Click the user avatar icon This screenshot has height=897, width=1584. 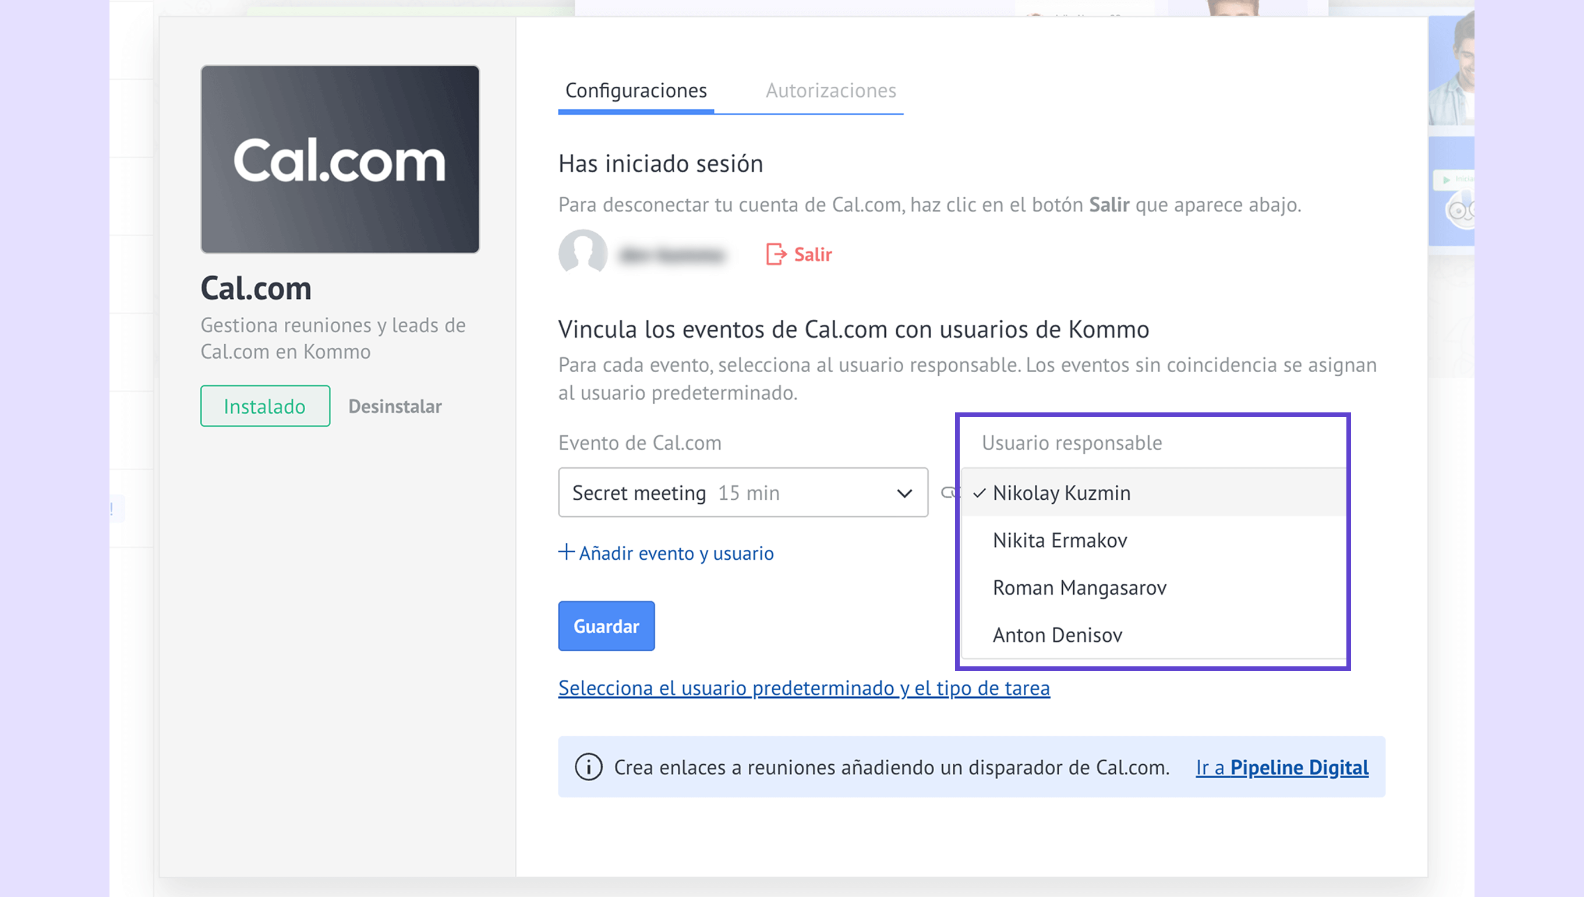point(582,252)
